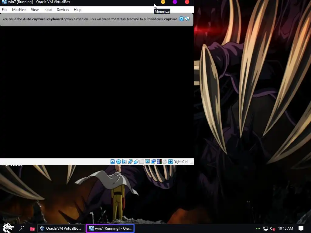
Task: Click inside the black VM display area
Action: point(97,92)
